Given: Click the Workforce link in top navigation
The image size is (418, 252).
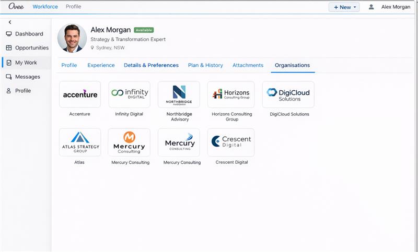Looking at the screenshot, I should pyautogui.click(x=45, y=7).
